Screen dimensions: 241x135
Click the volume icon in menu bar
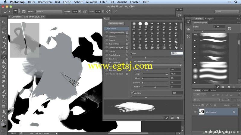[x=229, y=2]
